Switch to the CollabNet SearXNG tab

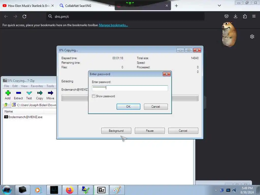click(78, 6)
